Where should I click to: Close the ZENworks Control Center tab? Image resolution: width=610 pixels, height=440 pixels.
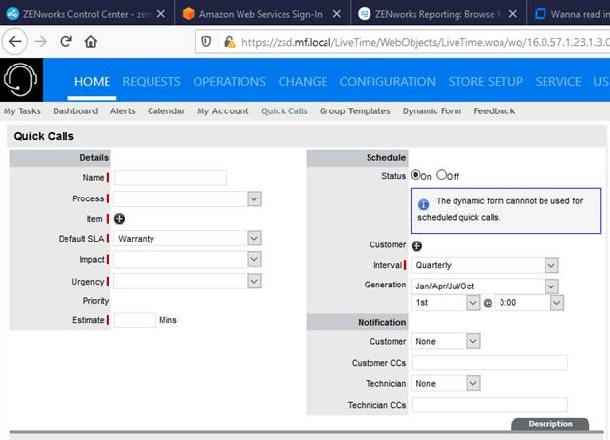click(160, 14)
